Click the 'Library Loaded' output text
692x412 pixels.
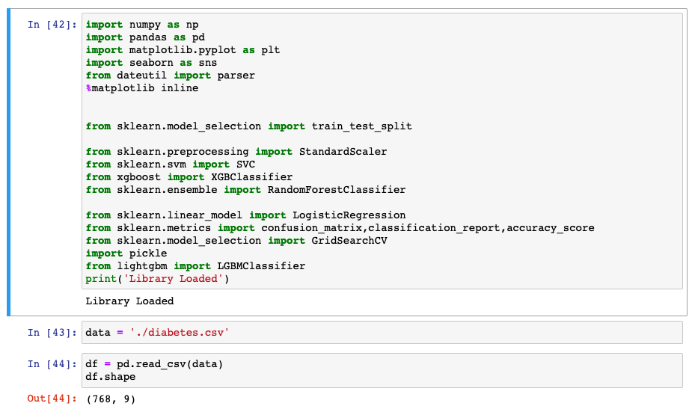pyautogui.click(x=129, y=301)
